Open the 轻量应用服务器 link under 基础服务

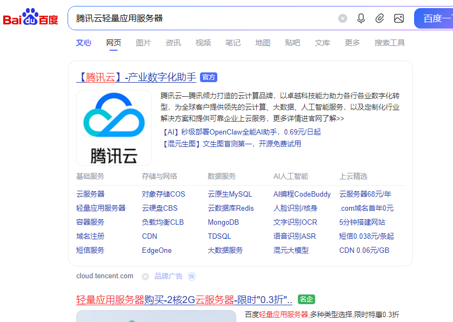(x=101, y=208)
